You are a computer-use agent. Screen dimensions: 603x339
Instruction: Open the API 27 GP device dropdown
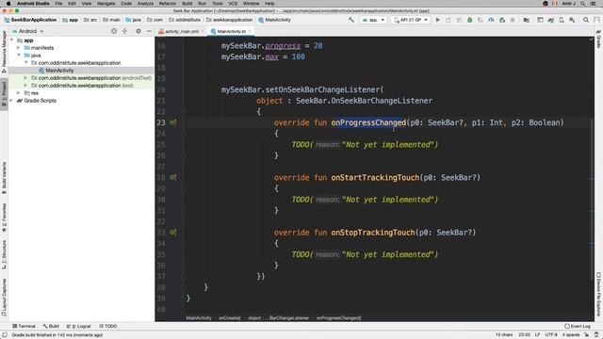coord(411,20)
